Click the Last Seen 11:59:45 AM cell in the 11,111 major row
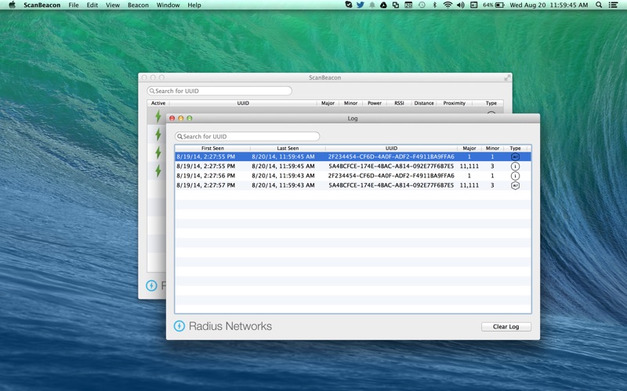The height and width of the screenshot is (391, 627). 283,167
